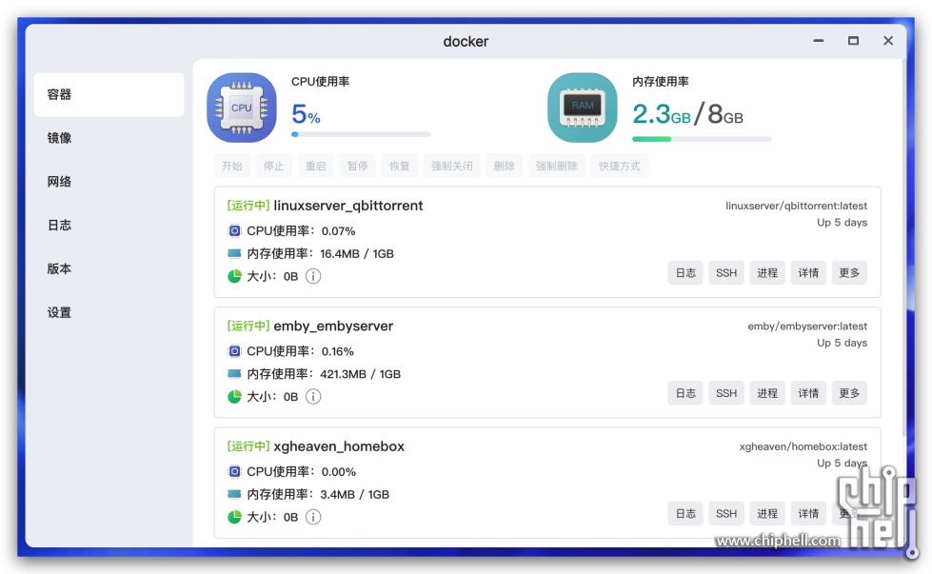Click the container list vertical scrollbar

[x=904, y=249]
